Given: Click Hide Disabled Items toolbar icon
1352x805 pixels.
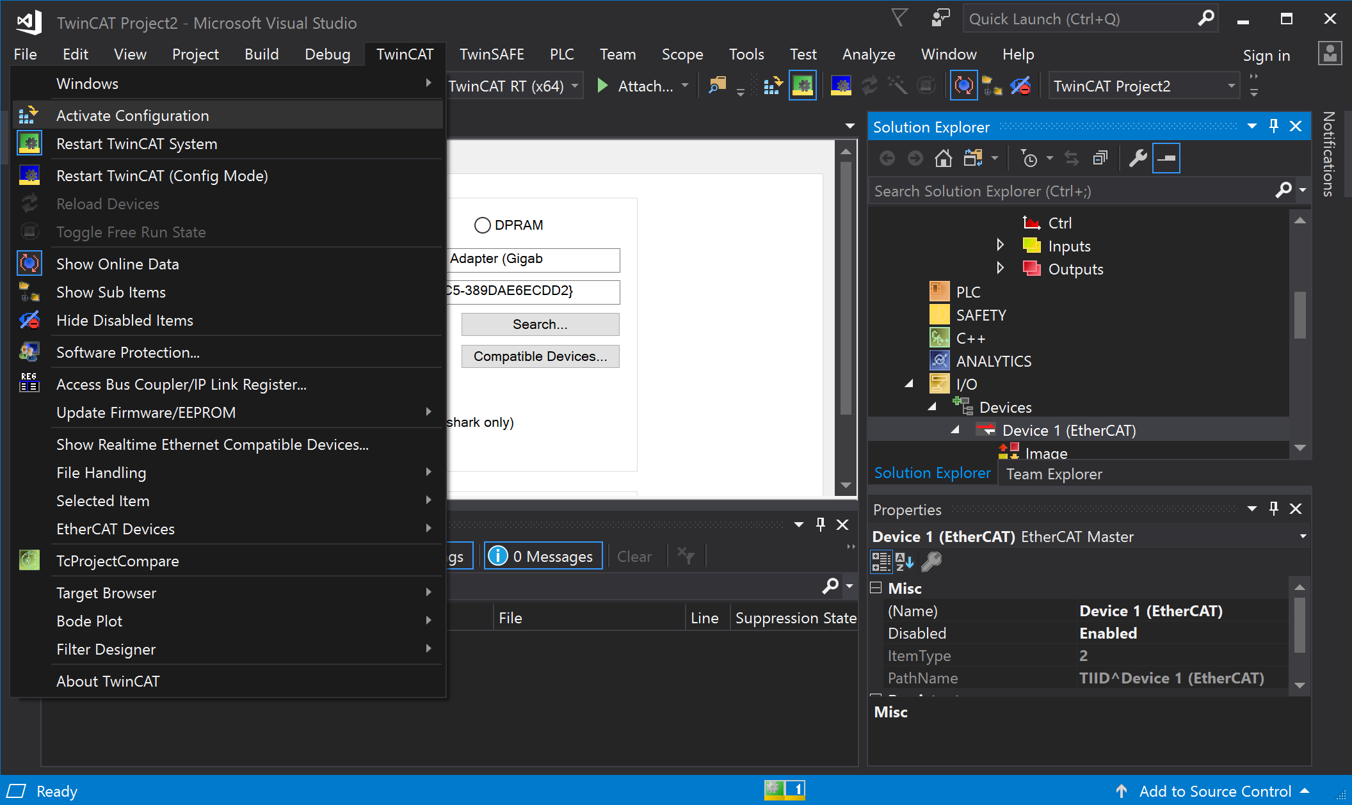Looking at the screenshot, I should 1020,85.
